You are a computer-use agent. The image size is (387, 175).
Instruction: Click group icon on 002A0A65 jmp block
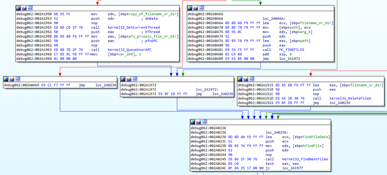click(x=18, y=79)
